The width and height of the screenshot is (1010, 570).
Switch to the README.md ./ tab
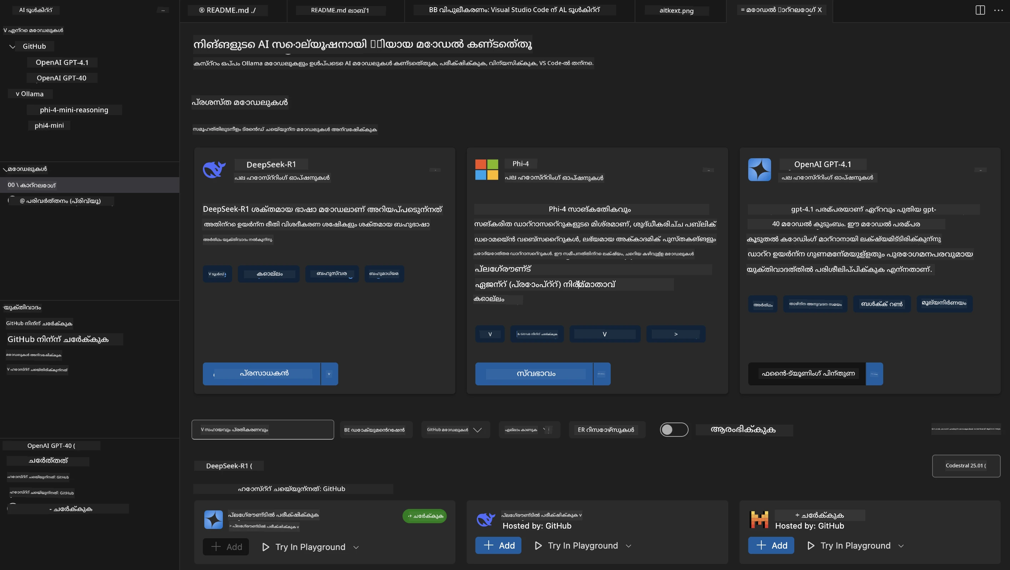(x=233, y=11)
